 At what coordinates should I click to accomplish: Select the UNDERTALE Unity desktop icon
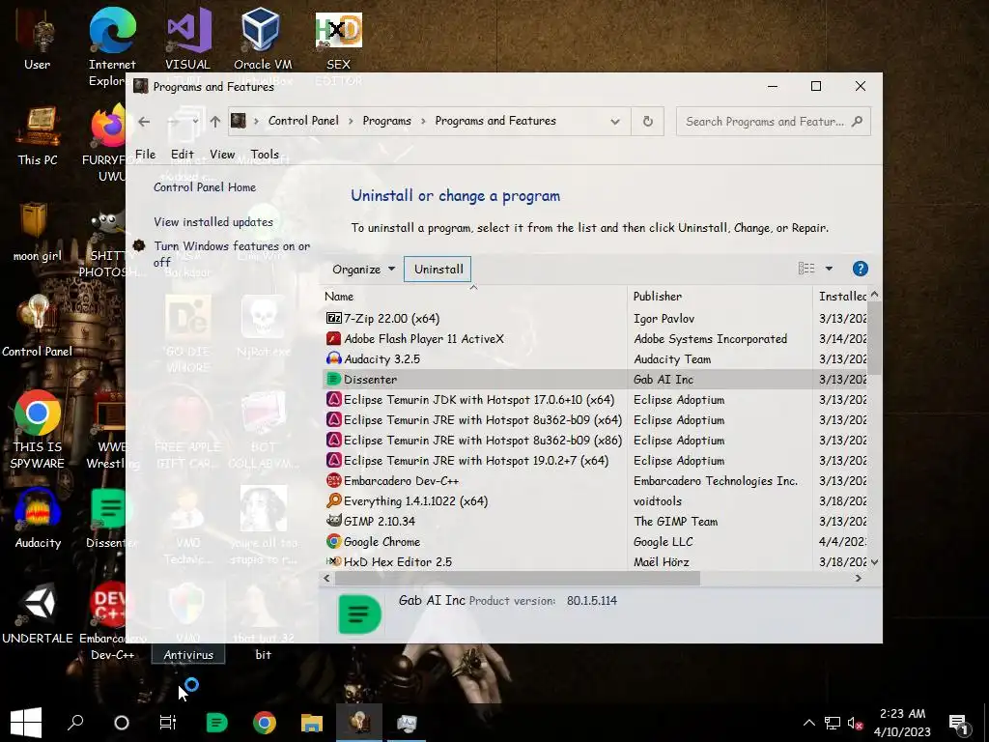38,614
